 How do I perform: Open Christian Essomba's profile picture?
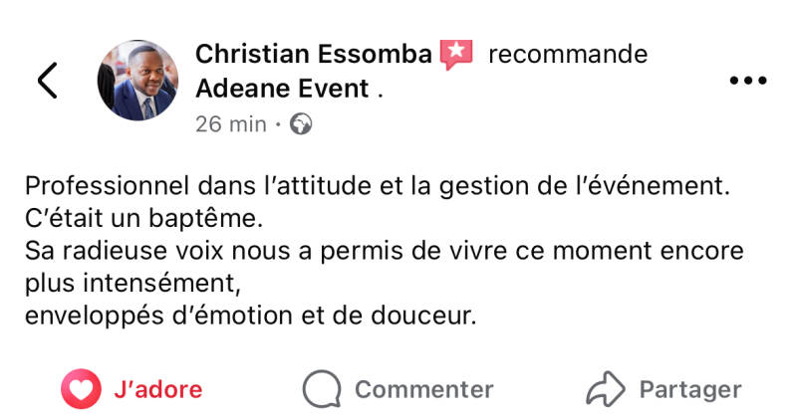tap(136, 81)
